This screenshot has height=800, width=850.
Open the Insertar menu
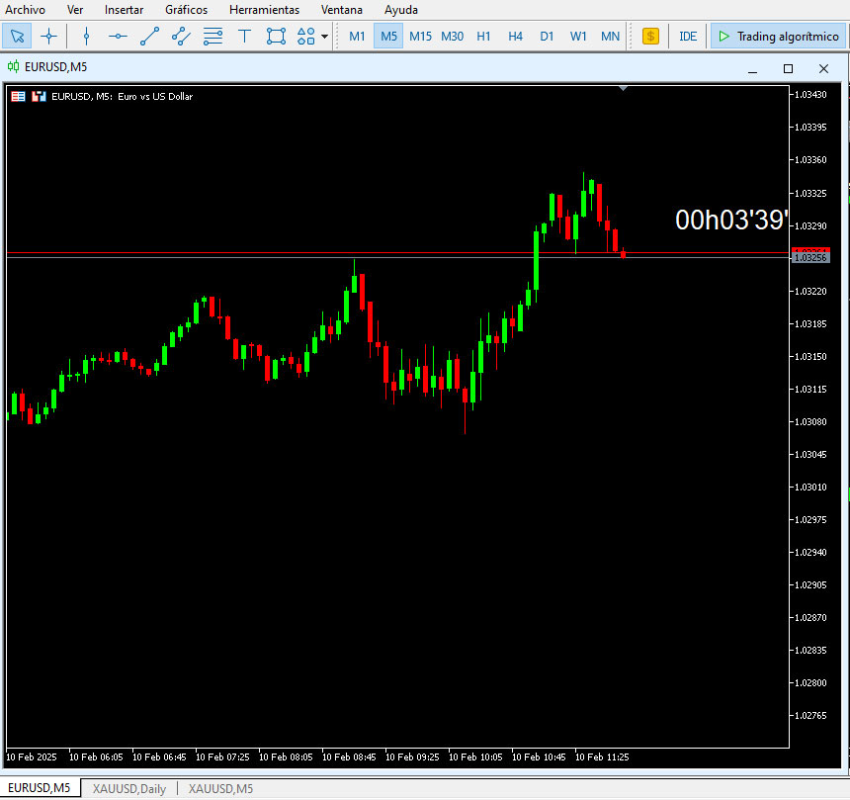(124, 9)
